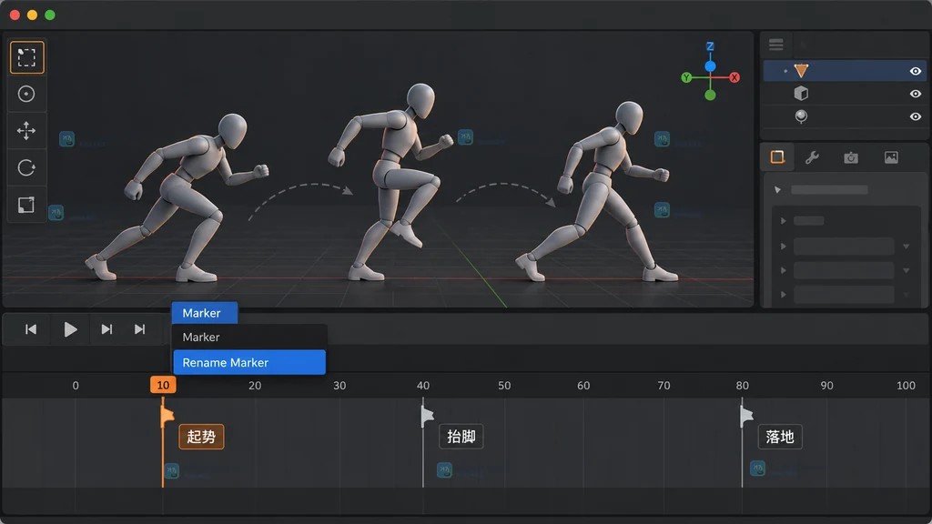This screenshot has height=524, width=932.
Task: Click frame 100 on timeline ruler
Action: (906, 386)
